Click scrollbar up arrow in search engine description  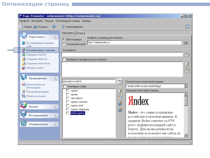pos(186,95)
